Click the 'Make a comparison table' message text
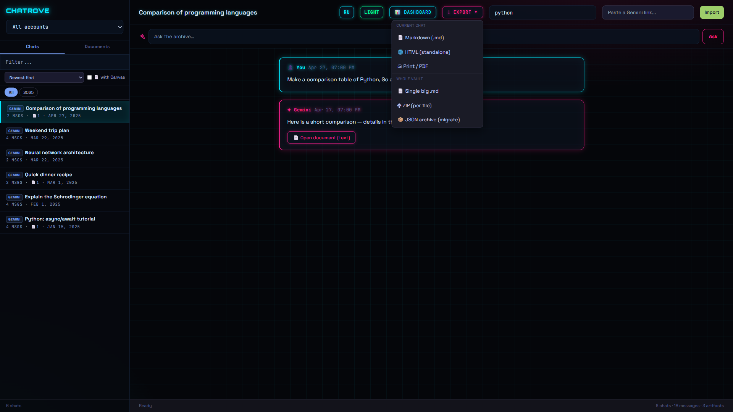The width and height of the screenshot is (733, 412). coord(339,80)
